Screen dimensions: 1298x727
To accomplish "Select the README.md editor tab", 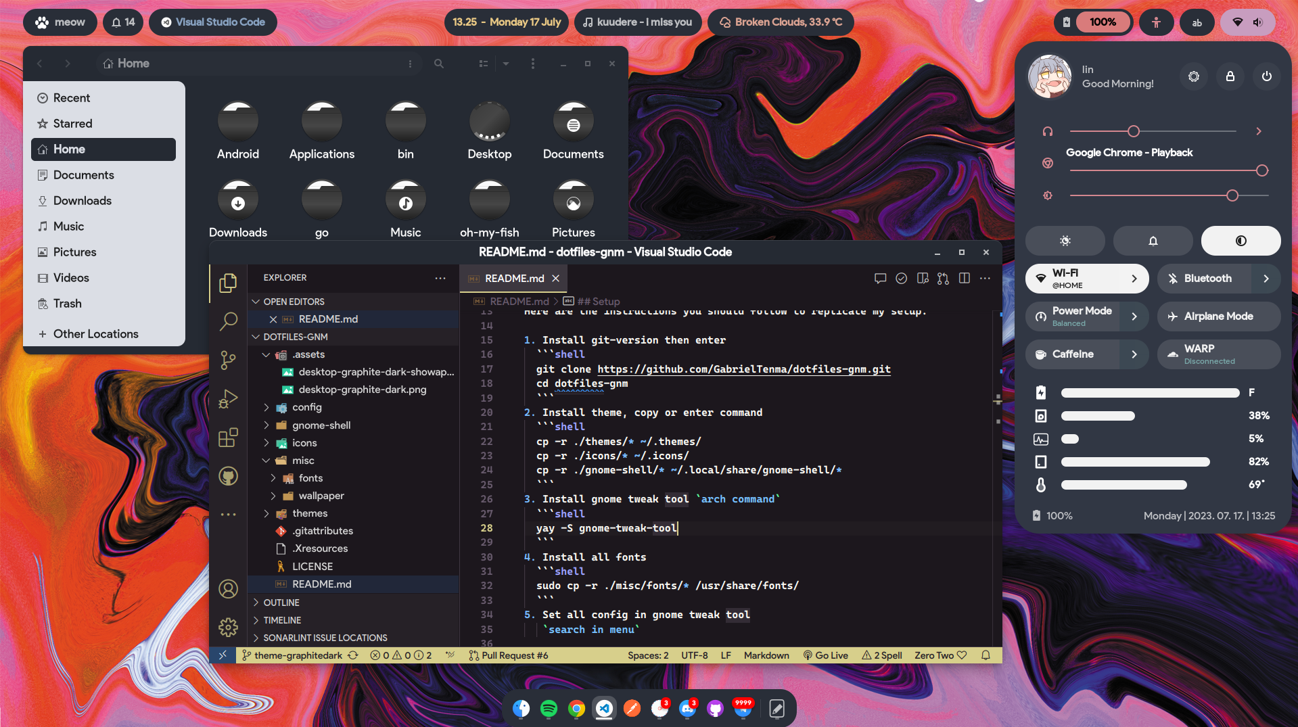I will (513, 278).
